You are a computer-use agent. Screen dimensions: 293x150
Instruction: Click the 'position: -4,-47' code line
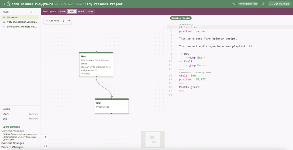pos(192,31)
